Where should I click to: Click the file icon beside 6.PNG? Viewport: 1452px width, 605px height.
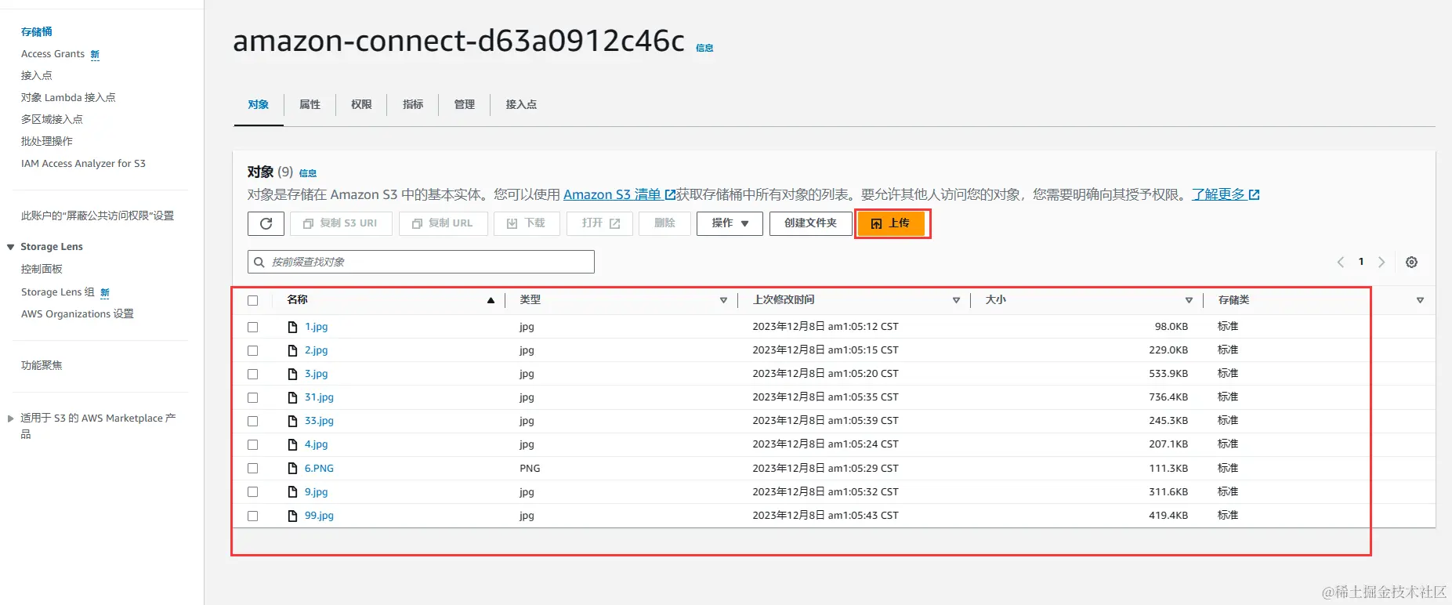click(x=292, y=469)
